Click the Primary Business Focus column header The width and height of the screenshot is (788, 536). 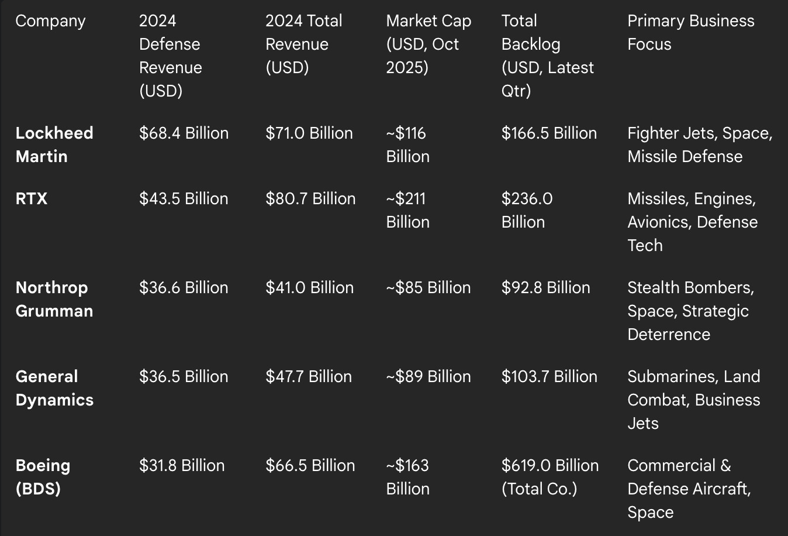(690, 32)
